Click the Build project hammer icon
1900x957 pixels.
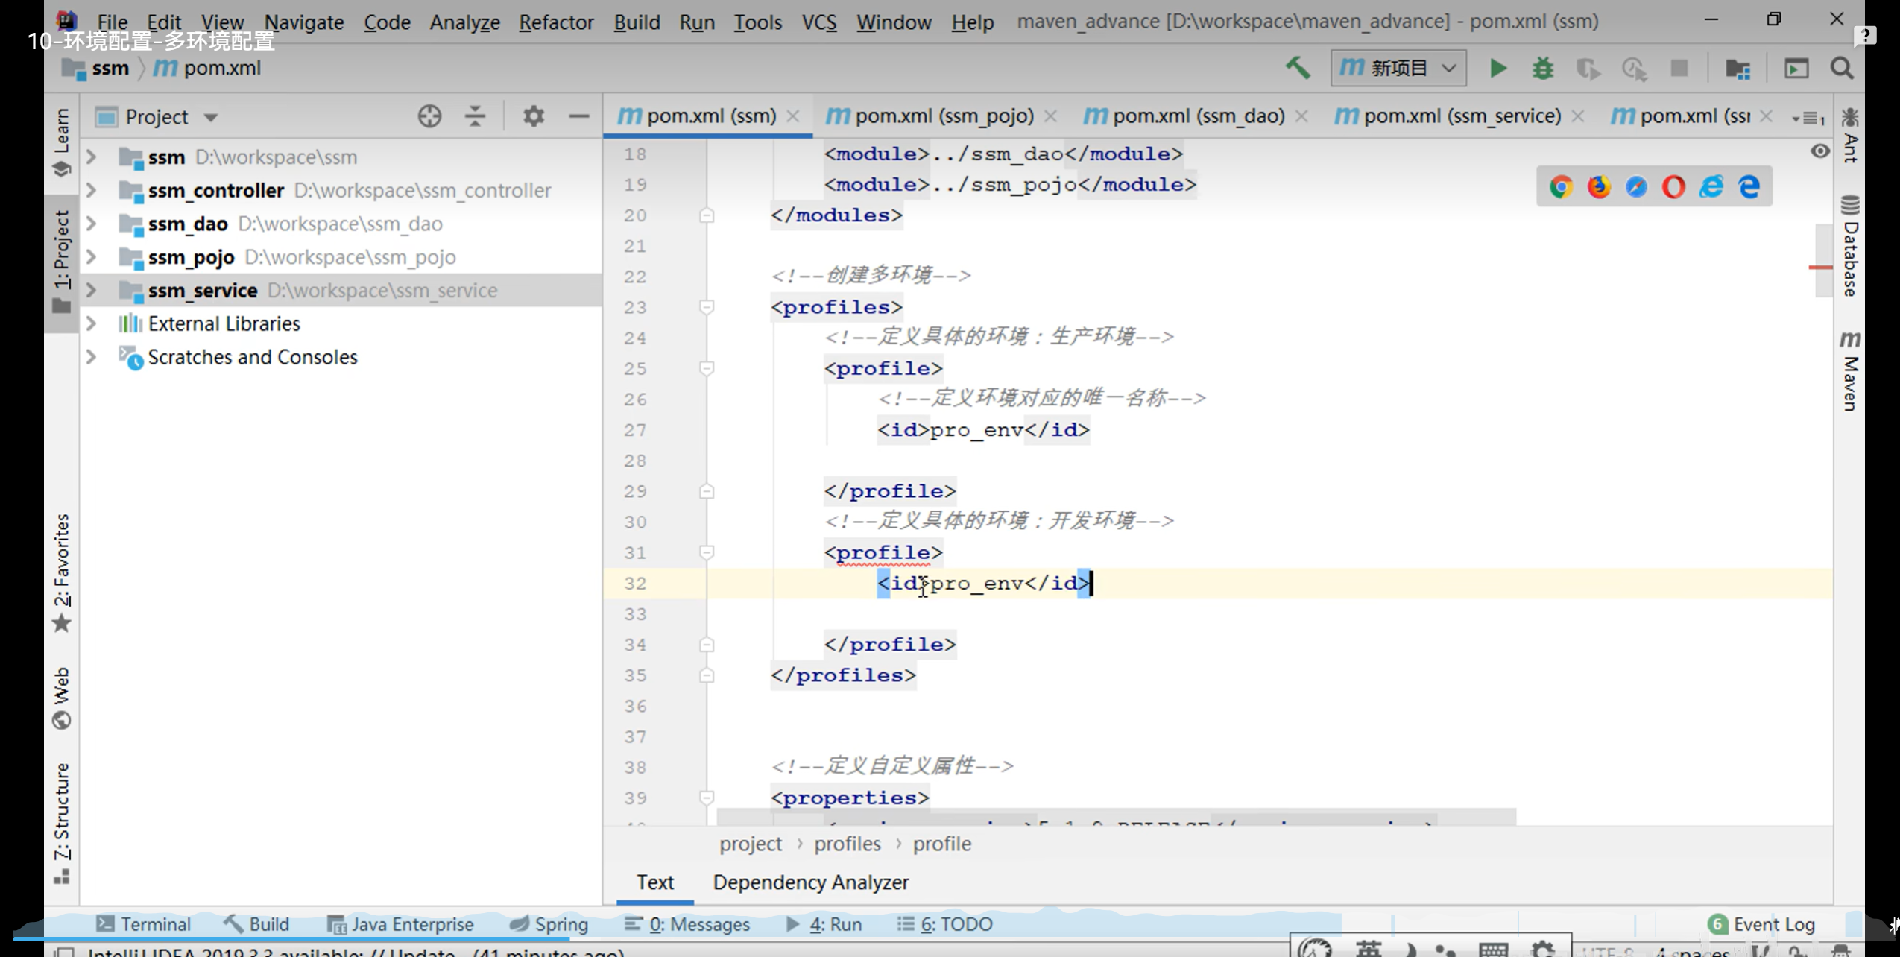pyautogui.click(x=1298, y=68)
